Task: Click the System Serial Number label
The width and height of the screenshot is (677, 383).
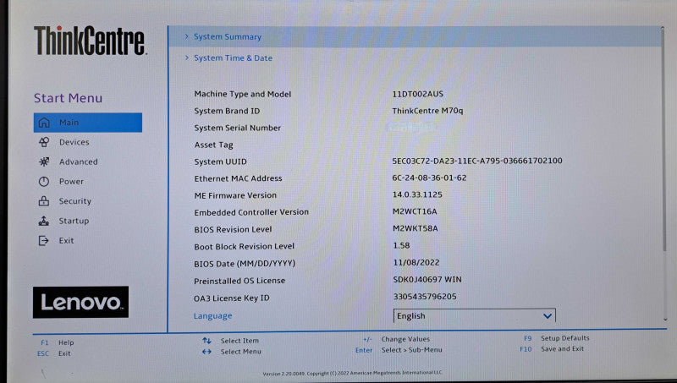Action: tap(238, 128)
